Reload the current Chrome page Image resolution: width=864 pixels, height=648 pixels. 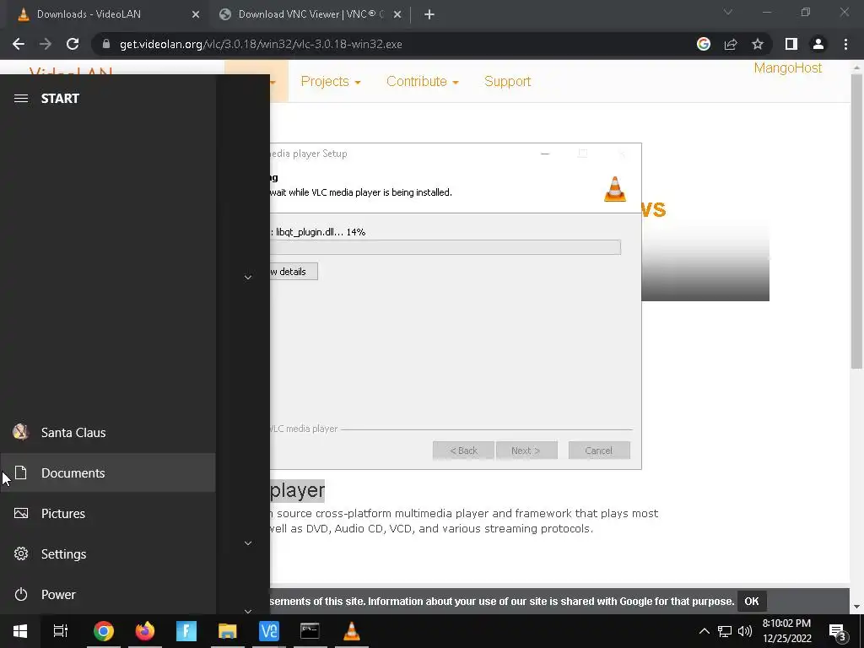coord(73,44)
